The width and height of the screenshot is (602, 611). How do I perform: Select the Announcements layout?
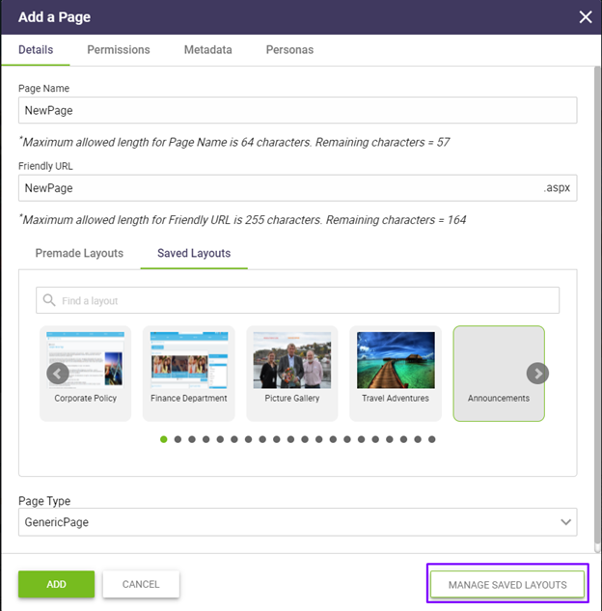(499, 373)
